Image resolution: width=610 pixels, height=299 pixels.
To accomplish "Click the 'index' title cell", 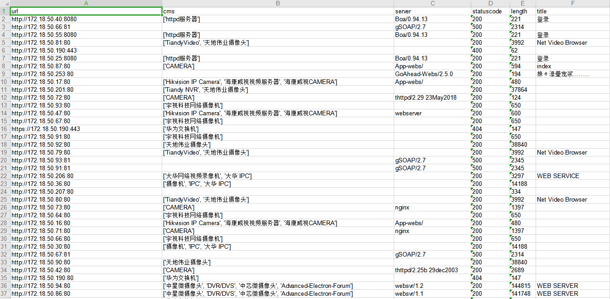I will click(573, 66).
